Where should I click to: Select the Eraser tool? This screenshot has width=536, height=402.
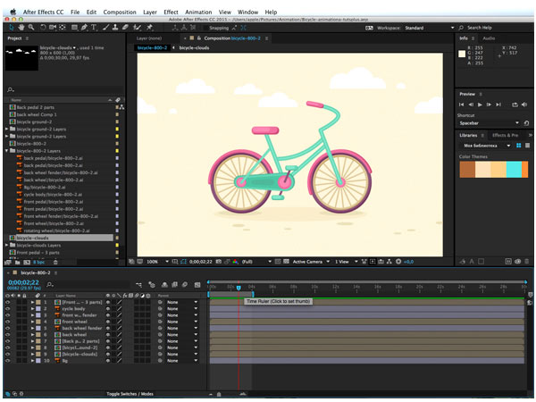pos(125,28)
